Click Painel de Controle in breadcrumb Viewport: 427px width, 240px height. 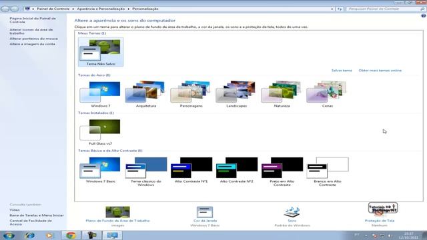pos(53,9)
